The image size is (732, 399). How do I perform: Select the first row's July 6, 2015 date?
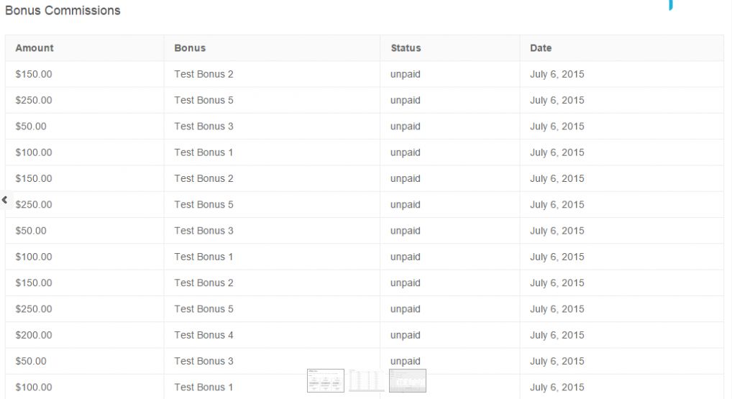[557, 74]
